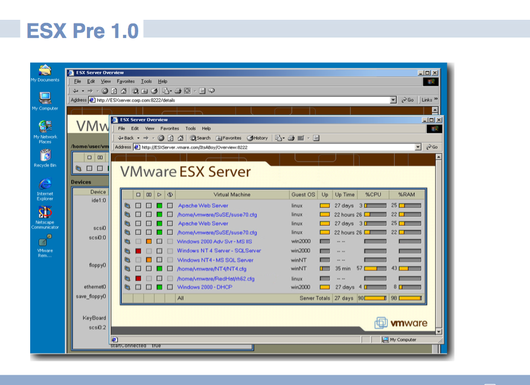The height and width of the screenshot is (385, 530).
Task: Toggle red power-off box for /home/vmware/RedHat/rh62.cfg
Action: click(x=138, y=279)
